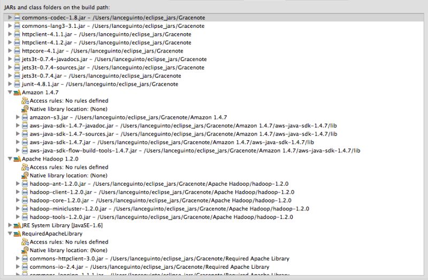Select the junit-4.8.1.jar row text
This screenshot has width=428, height=280.
100,84
